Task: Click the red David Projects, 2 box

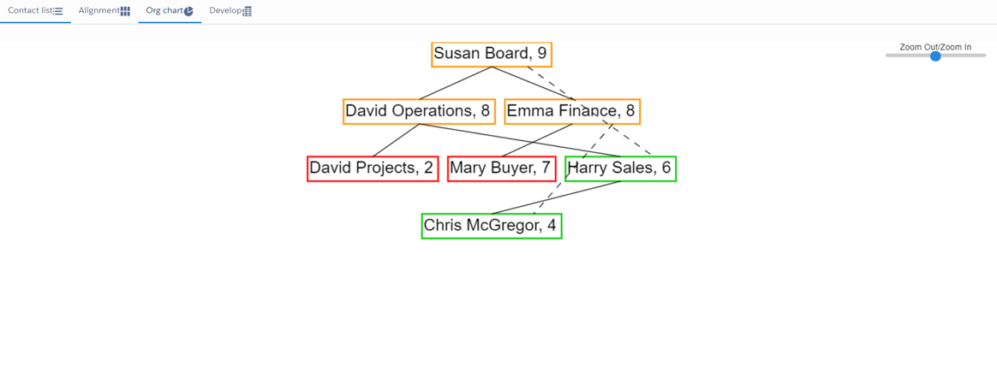Action: [x=372, y=168]
